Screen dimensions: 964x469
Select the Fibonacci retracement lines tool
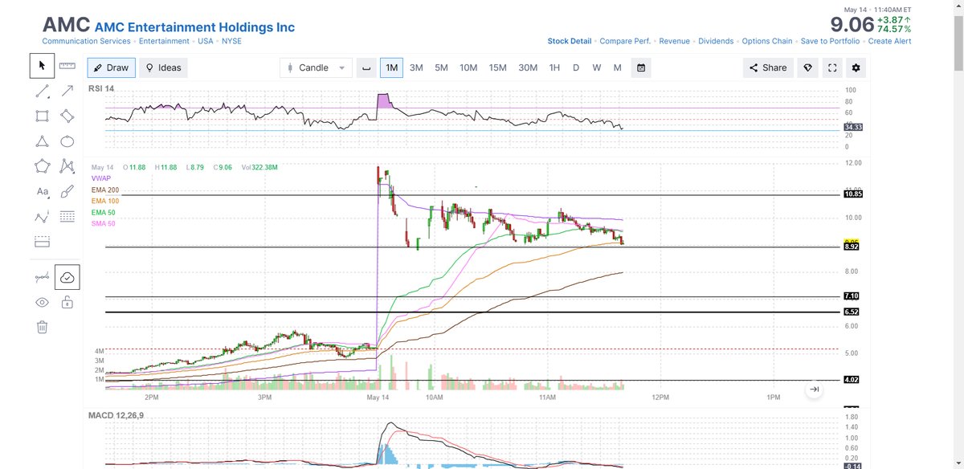(x=67, y=217)
